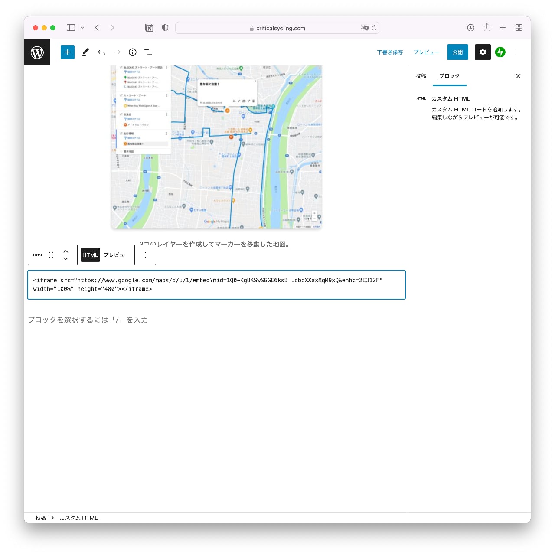Image resolution: width=555 pixels, height=555 pixels.
Task: Toggle the settings sidebar gear
Action: tap(483, 52)
